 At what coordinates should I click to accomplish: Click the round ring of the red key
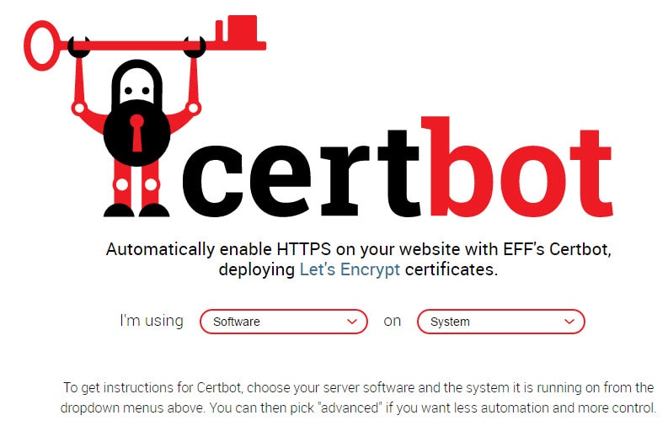pos(42,45)
